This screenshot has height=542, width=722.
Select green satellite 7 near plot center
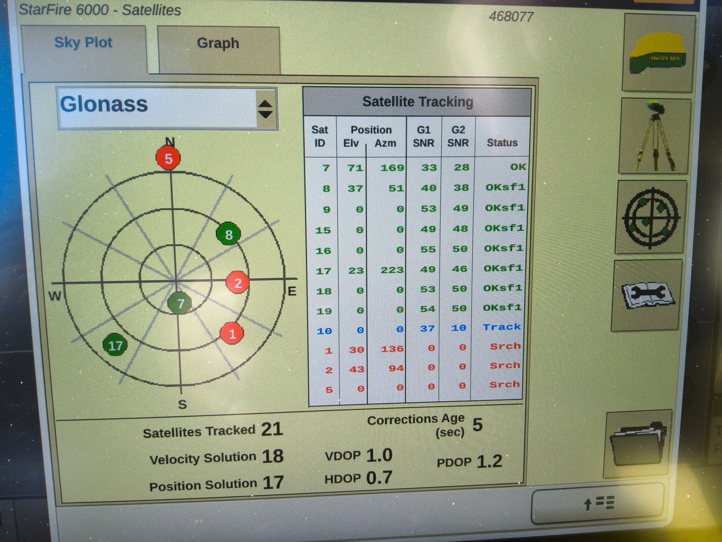[x=180, y=303]
